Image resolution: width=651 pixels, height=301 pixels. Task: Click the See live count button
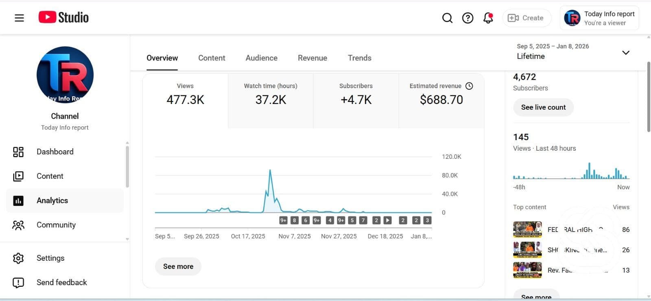(x=543, y=107)
